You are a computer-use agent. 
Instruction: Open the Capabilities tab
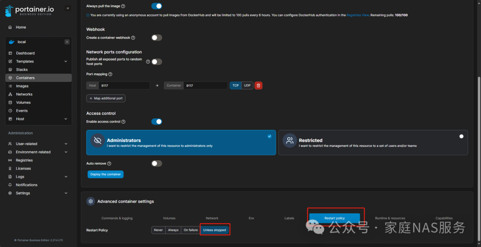tap(444, 218)
